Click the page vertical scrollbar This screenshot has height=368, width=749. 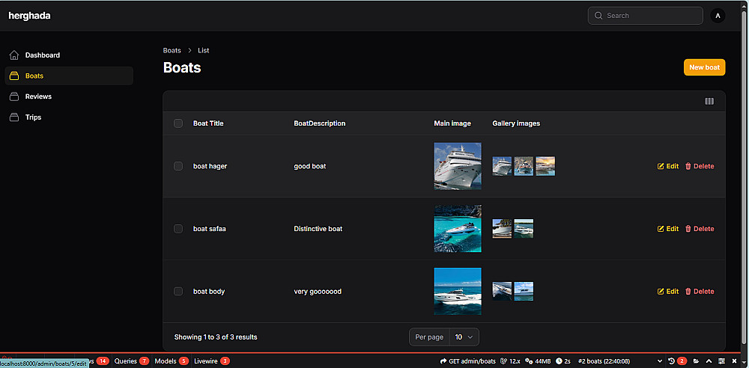coord(745,177)
